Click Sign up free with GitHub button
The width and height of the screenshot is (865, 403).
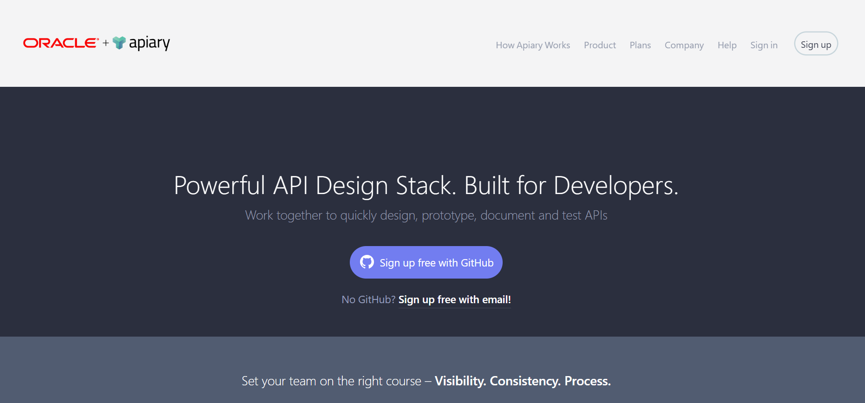(426, 262)
